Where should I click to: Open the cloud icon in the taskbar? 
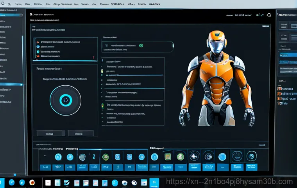(x=124, y=183)
